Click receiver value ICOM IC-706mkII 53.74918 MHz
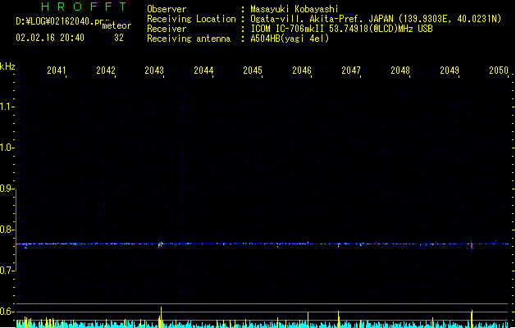Viewport: 516px width, 328px height. click(341, 29)
